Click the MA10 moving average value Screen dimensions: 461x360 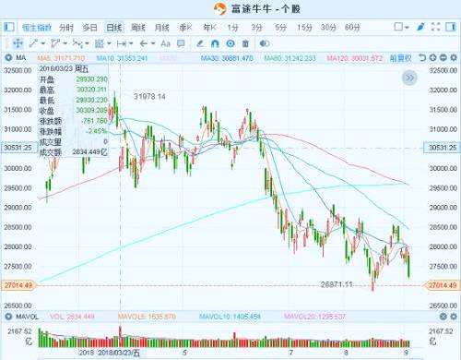pos(122,58)
